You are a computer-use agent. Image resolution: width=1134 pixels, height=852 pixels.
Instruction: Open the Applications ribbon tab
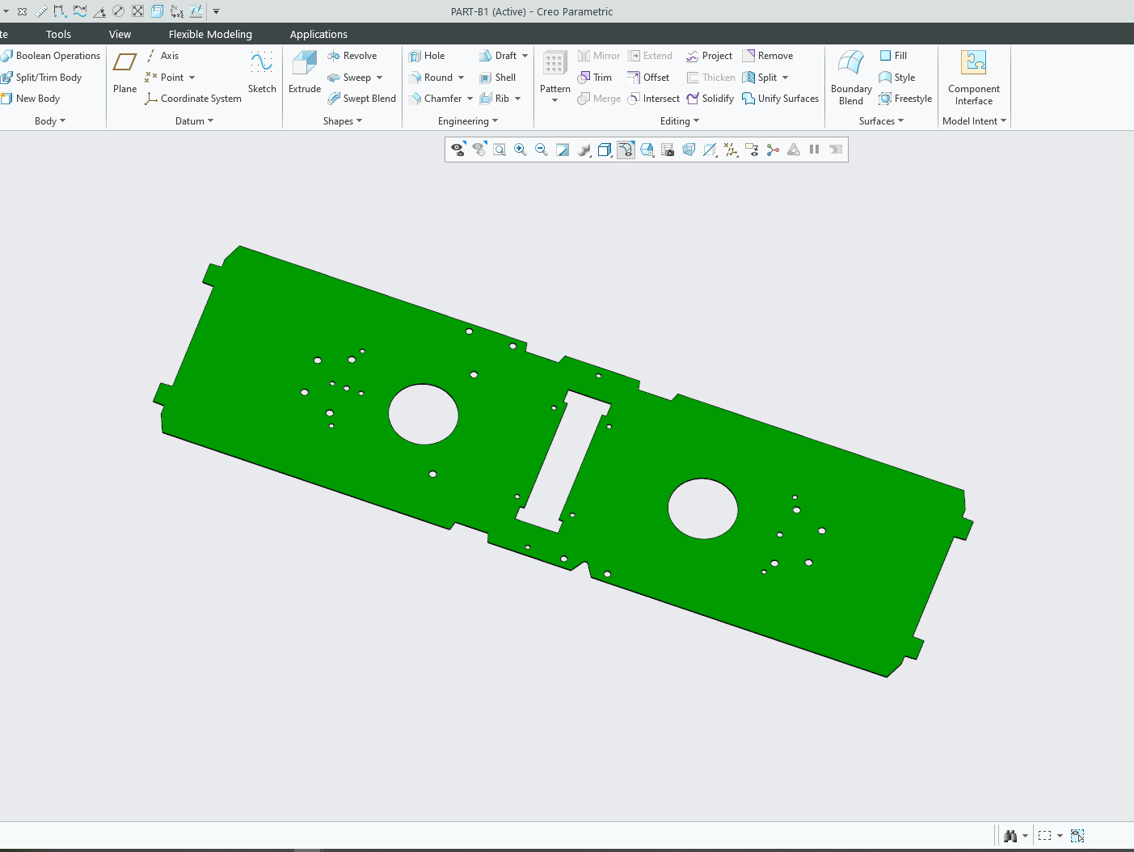318,34
